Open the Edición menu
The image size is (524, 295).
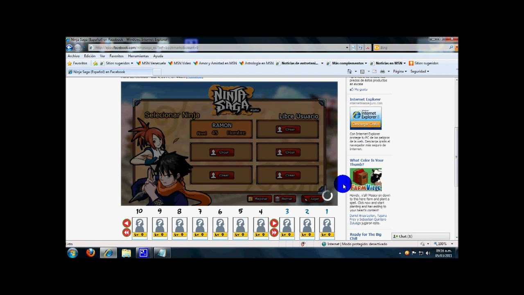(90, 56)
